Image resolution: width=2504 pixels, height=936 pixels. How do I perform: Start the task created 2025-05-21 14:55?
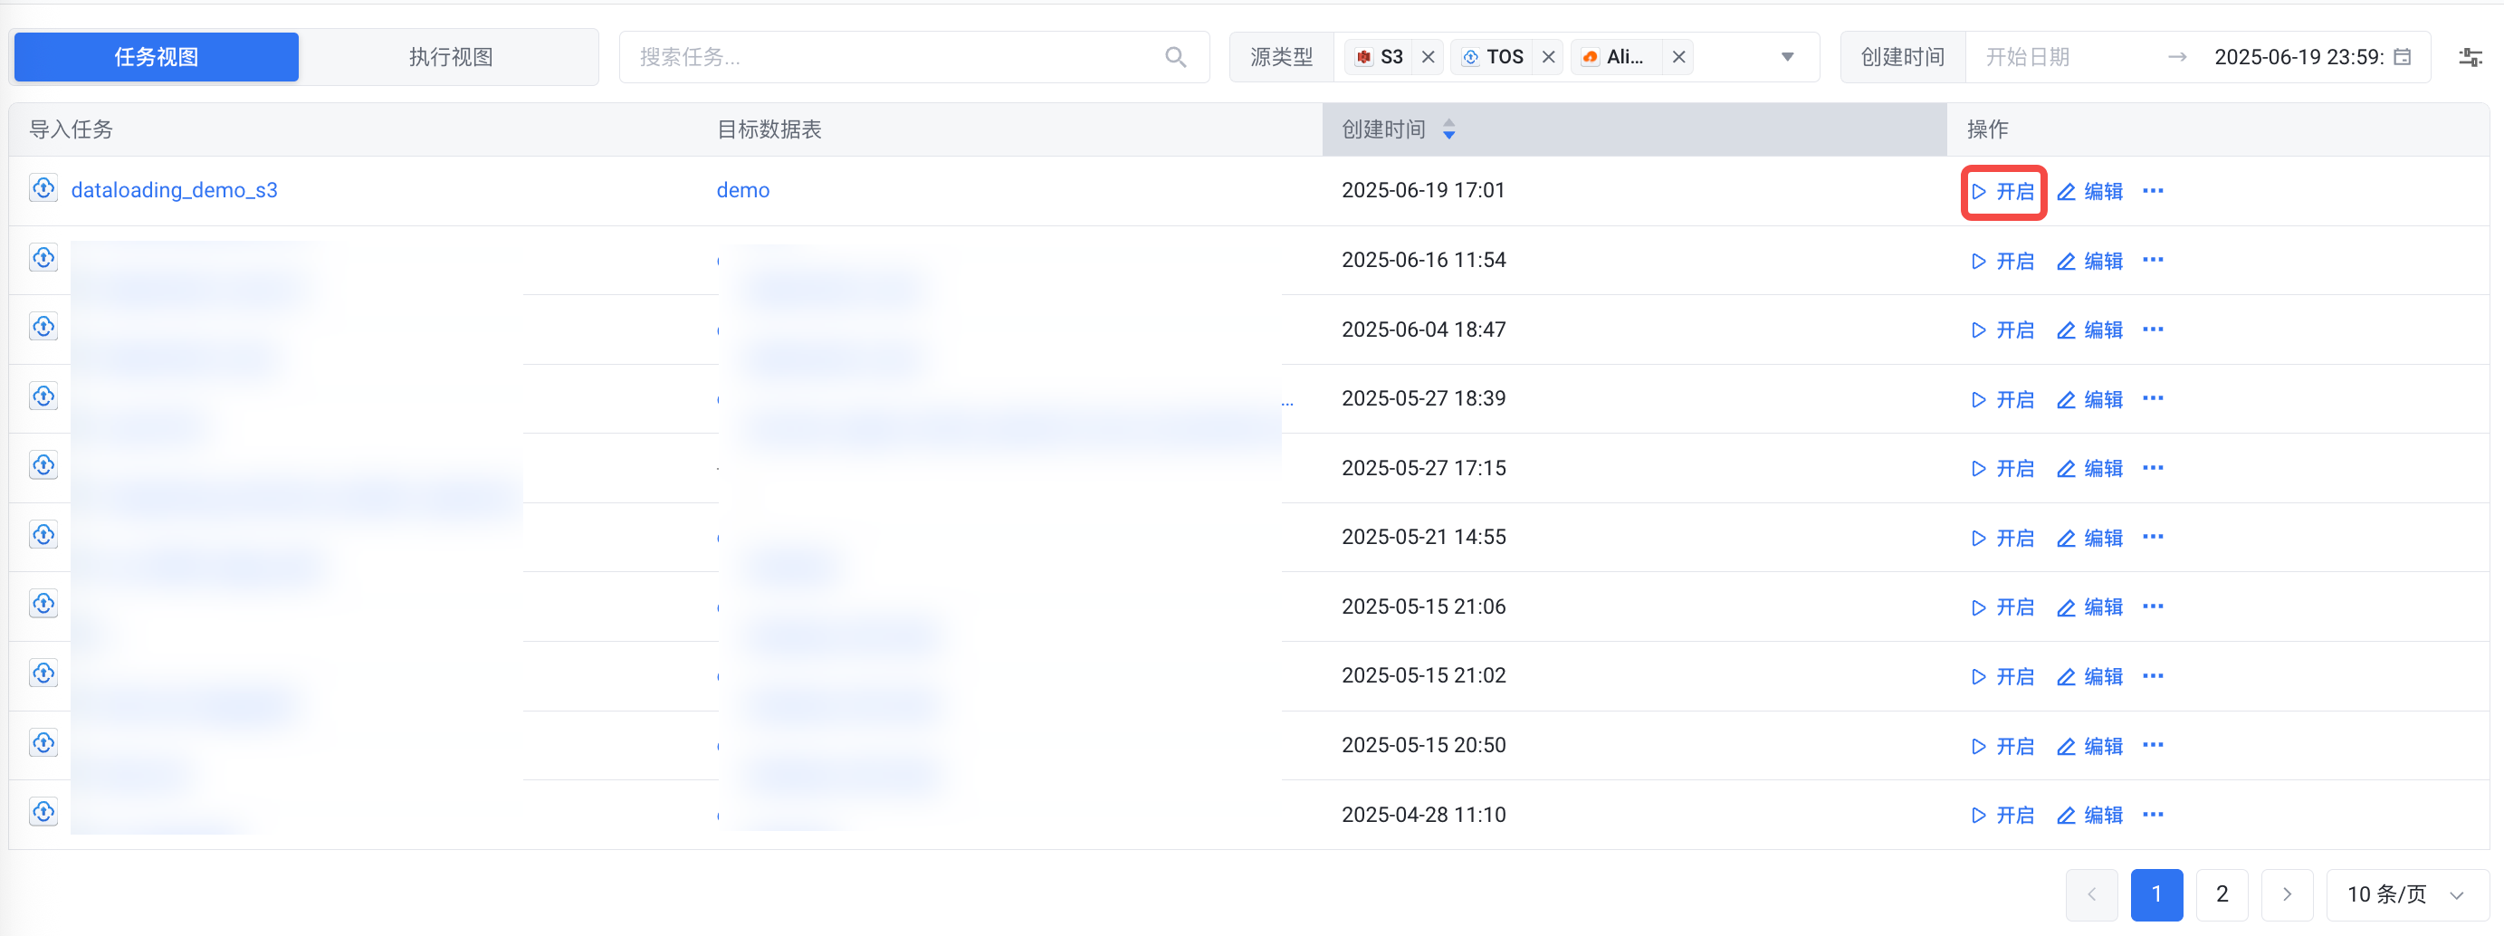(x=2002, y=539)
